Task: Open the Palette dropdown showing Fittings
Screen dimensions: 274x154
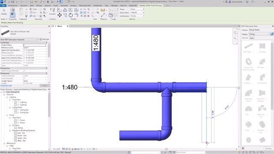Action: pyautogui.click(x=259, y=34)
